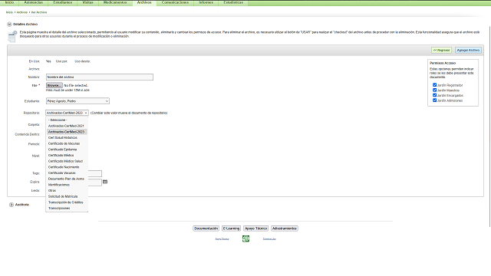Click the Adiestramientos button

(x=285, y=228)
